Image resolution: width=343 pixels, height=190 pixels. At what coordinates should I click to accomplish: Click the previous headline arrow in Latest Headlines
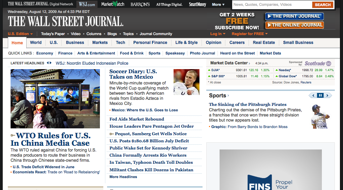(x=48, y=63)
